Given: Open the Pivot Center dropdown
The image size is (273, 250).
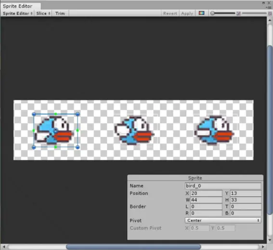Looking at the screenshot, I should coord(223,221).
